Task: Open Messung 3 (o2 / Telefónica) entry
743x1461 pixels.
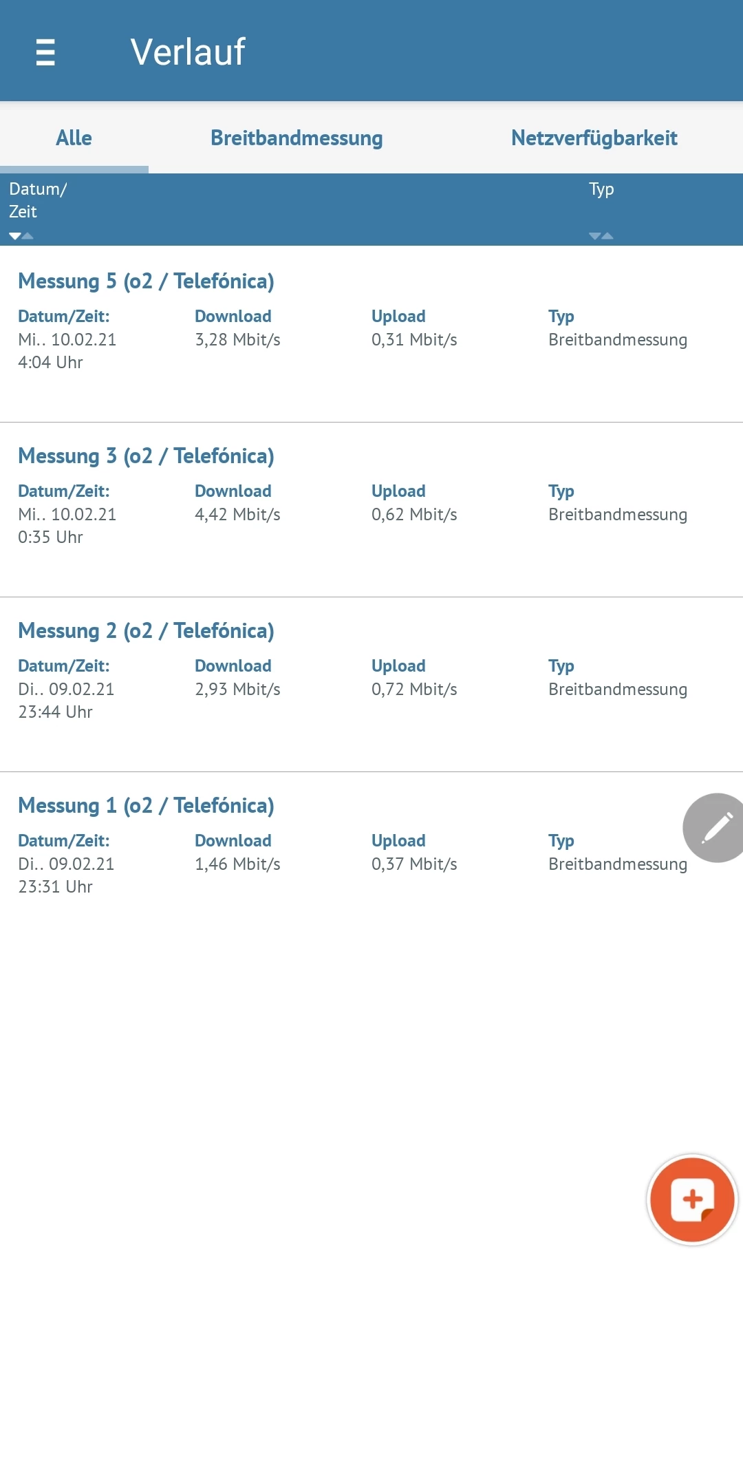Action: point(146,456)
